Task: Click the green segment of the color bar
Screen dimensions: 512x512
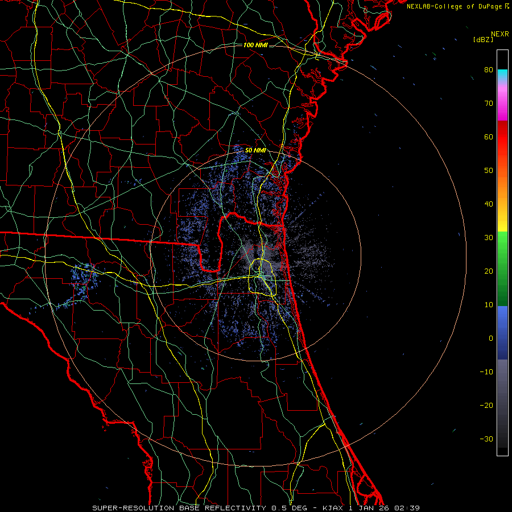Action: (502, 269)
